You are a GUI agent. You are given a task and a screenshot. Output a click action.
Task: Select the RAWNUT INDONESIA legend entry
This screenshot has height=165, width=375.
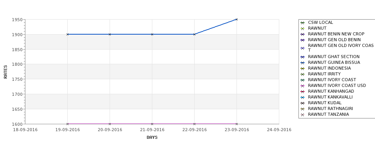329,68
